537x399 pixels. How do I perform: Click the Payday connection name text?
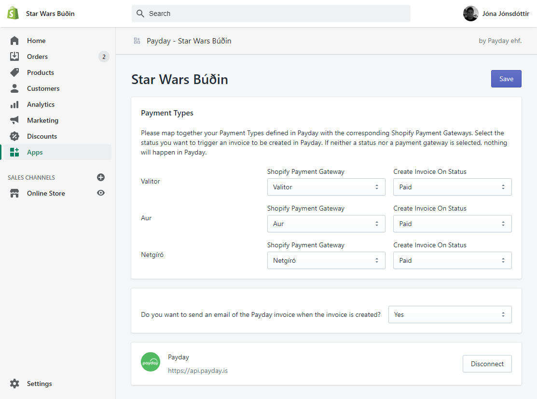pos(179,357)
